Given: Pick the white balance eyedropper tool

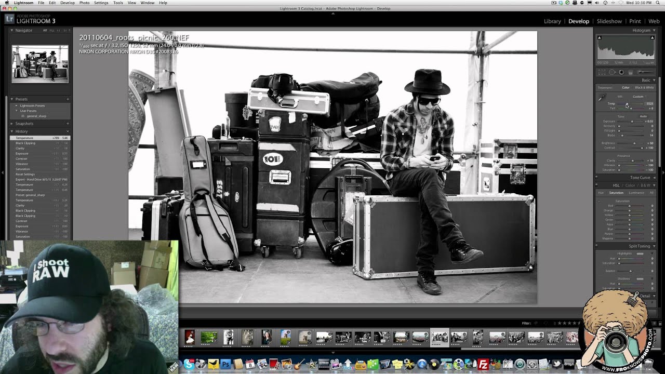Looking at the screenshot, I should (602, 98).
